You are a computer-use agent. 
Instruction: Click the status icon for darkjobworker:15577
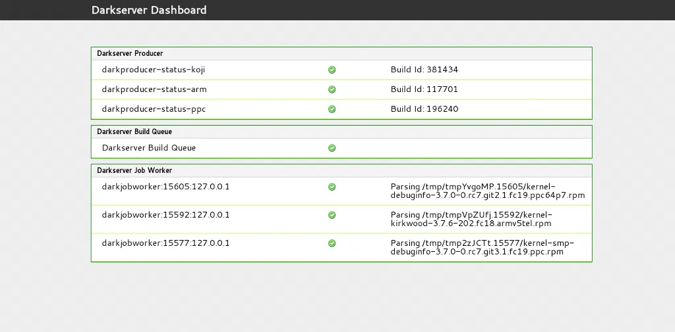pyautogui.click(x=332, y=243)
